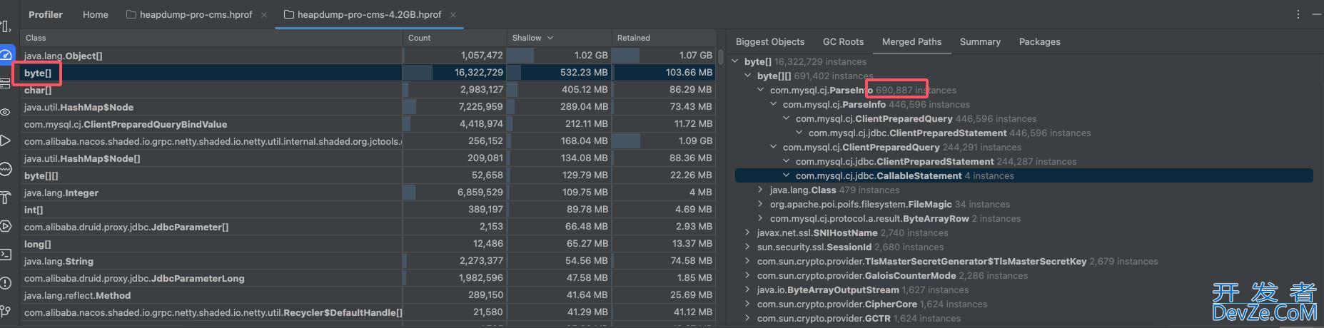This screenshot has height=328, width=1324.
Task: Select the int[] class row
Action: point(368,209)
